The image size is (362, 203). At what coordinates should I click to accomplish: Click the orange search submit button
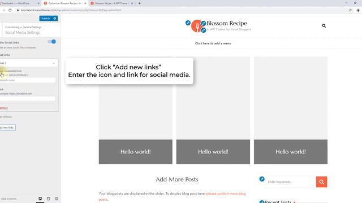pos(322,182)
